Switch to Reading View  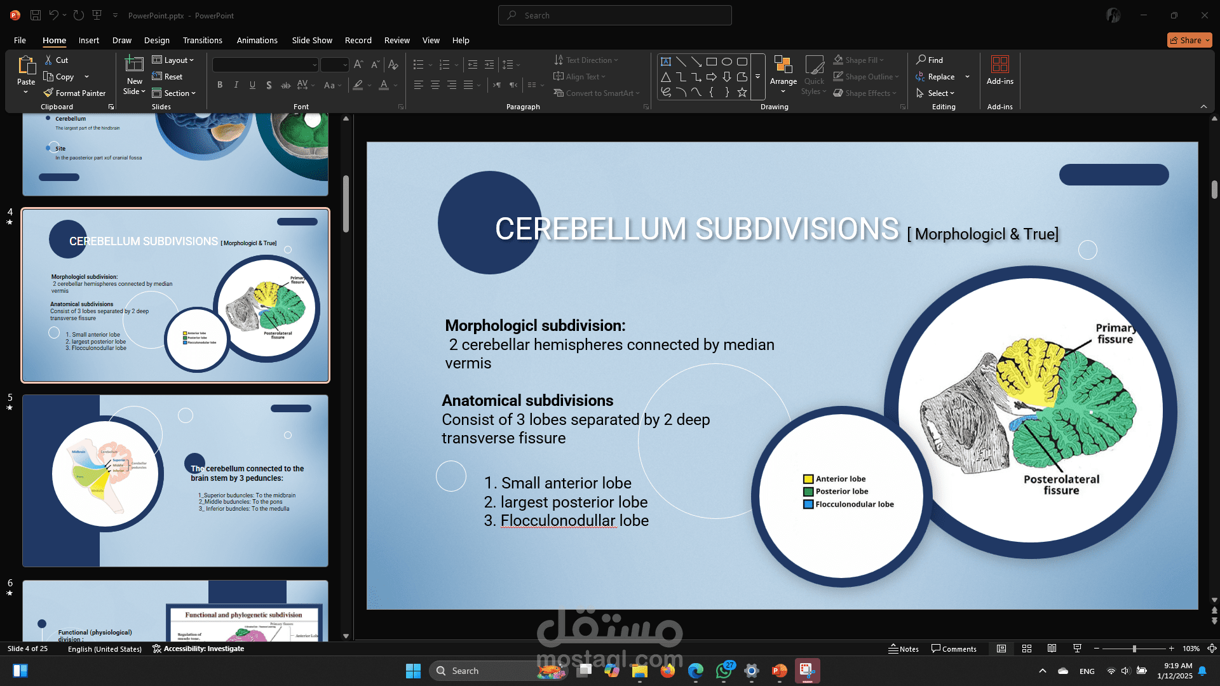[1052, 649]
